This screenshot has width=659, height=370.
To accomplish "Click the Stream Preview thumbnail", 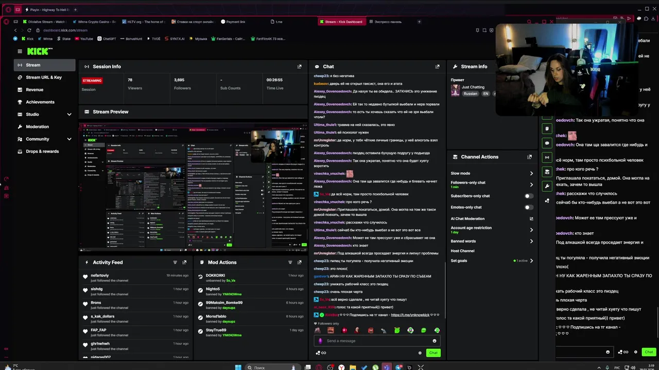I will [193, 187].
